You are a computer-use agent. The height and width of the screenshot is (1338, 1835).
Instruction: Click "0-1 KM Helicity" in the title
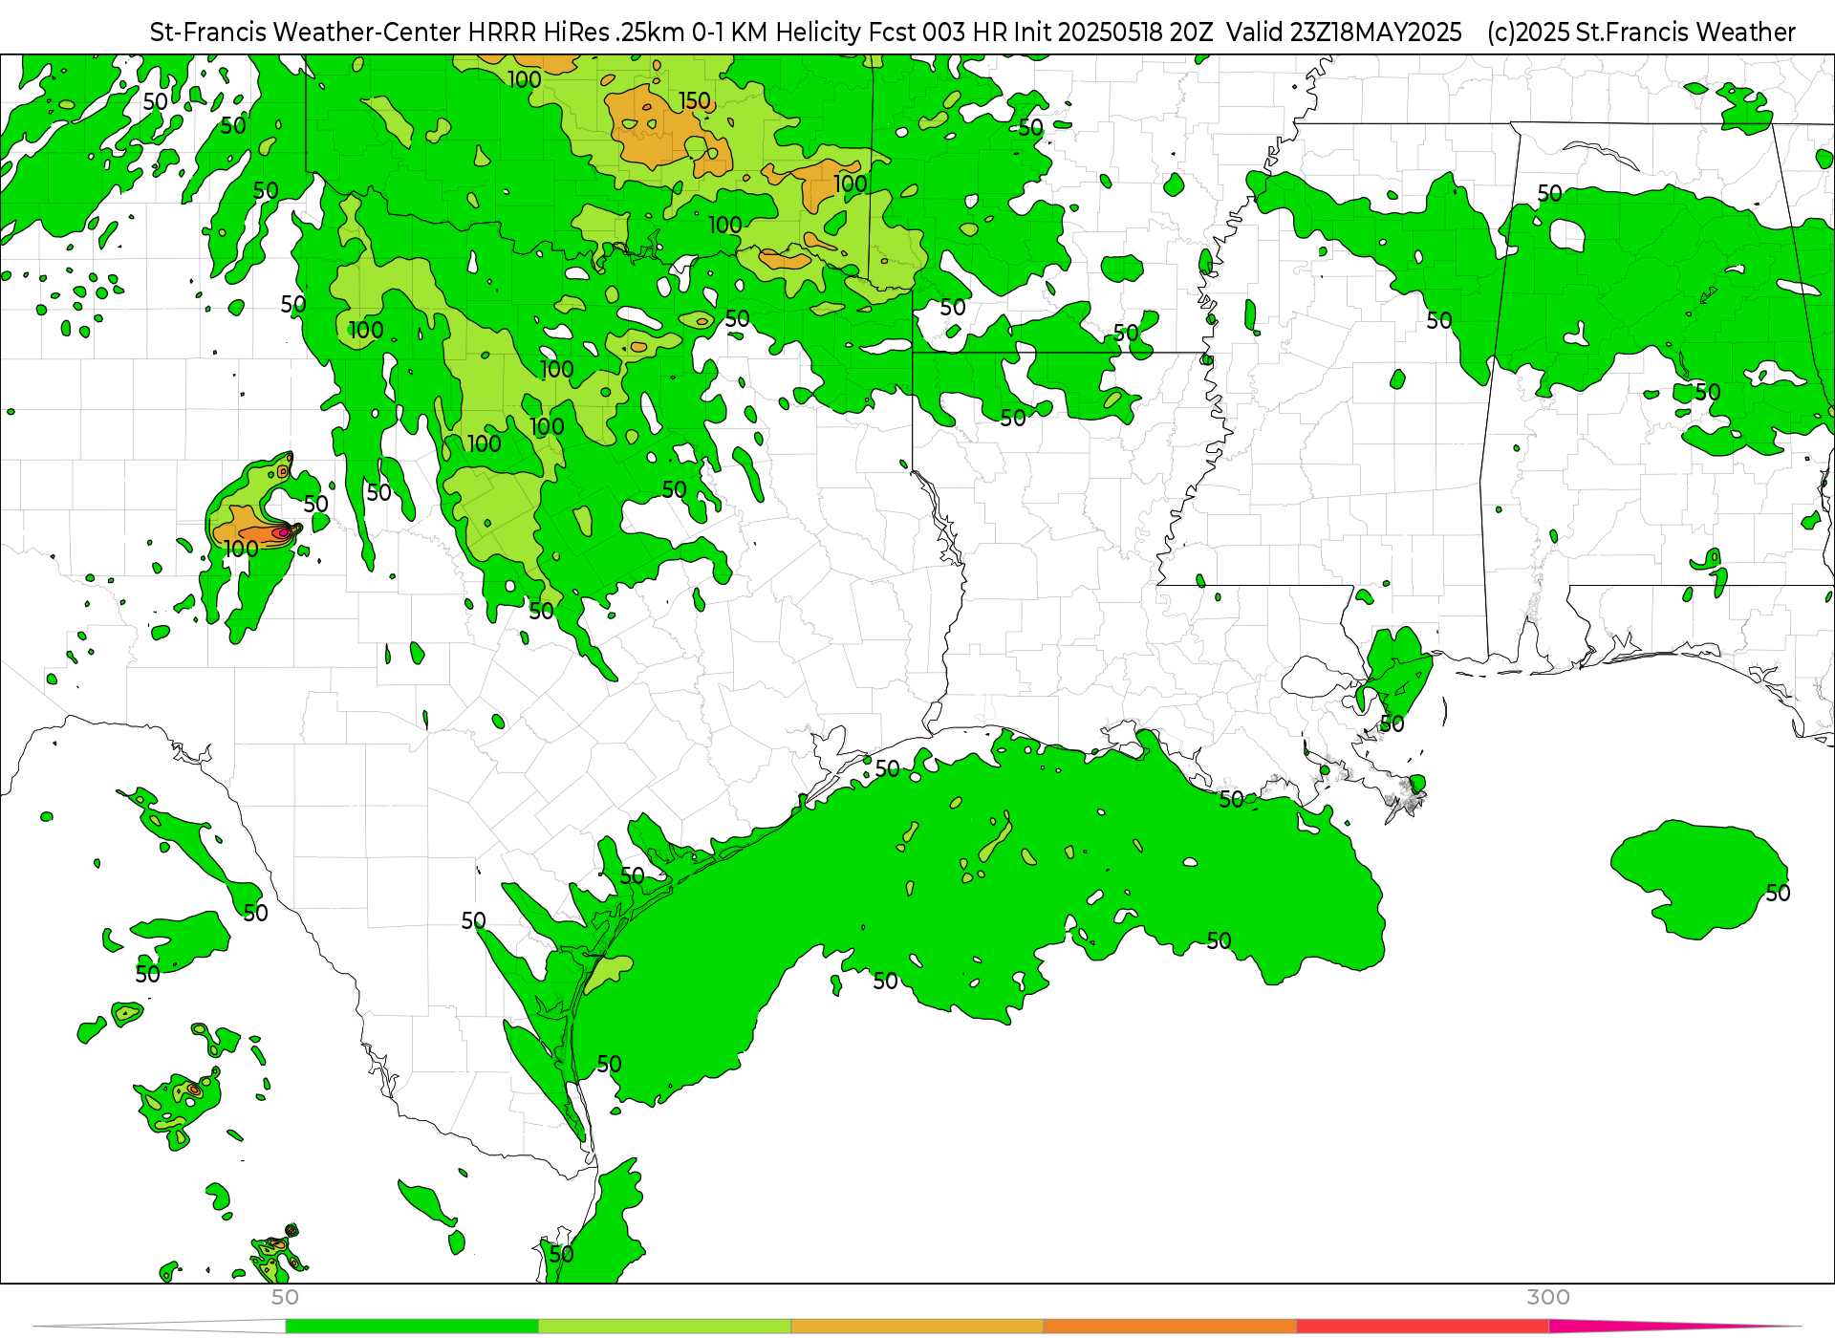(x=776, y=32)
